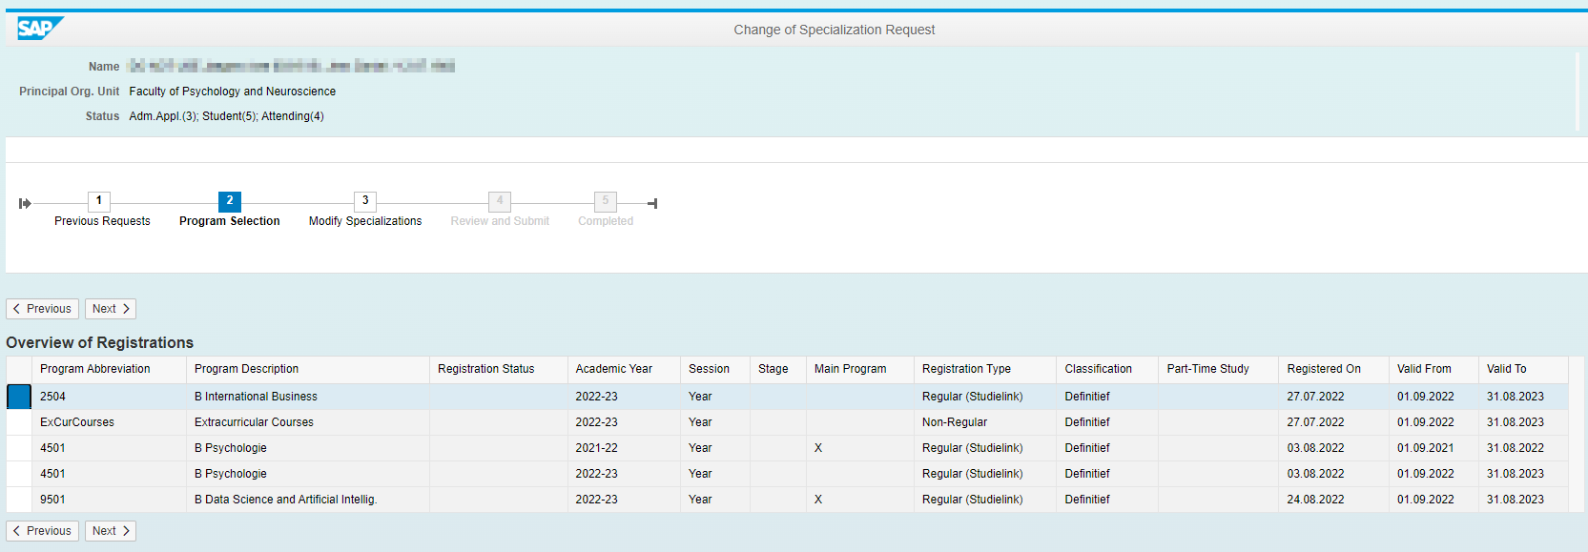Click the 9501 abbreviation cell
Viewport: 1588px width, 552px height.
(x=110, y=500)
